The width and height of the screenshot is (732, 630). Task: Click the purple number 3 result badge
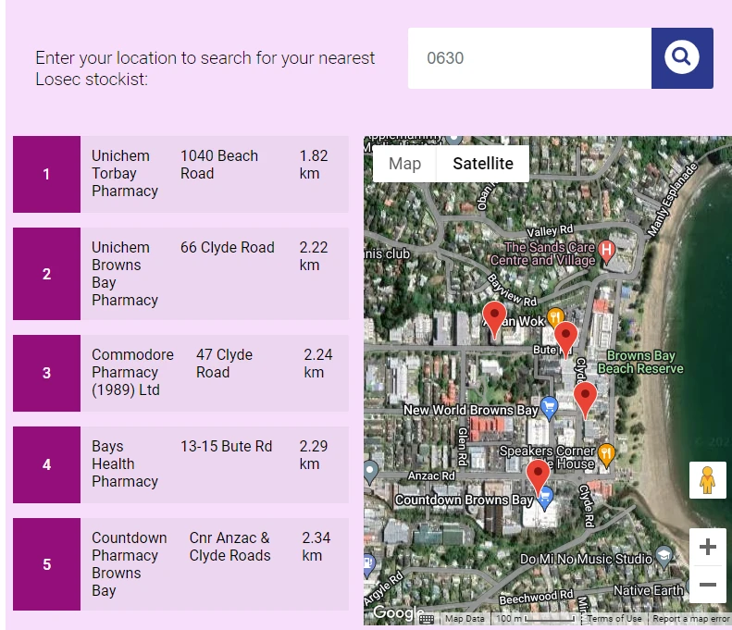[46, 374]
